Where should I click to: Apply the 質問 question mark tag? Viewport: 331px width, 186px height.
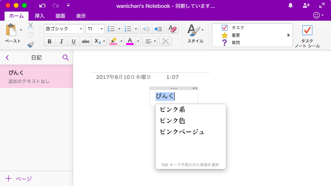230,43
